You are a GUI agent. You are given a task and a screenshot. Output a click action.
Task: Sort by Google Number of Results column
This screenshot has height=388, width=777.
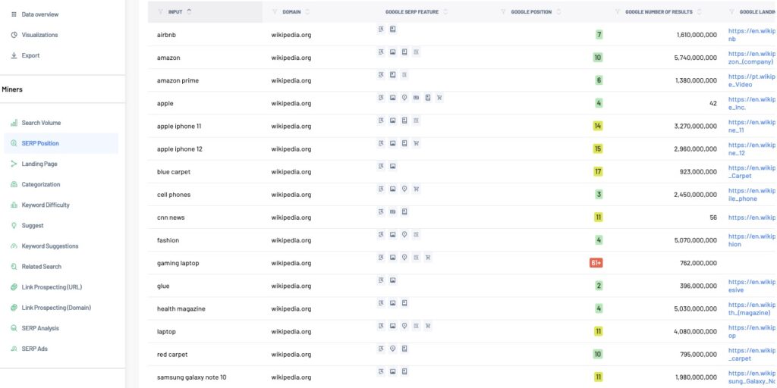(x=699, y=12)
